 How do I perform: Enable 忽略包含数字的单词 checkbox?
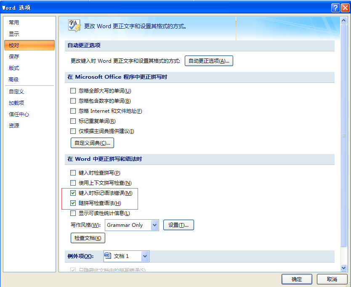click(73, 101)
